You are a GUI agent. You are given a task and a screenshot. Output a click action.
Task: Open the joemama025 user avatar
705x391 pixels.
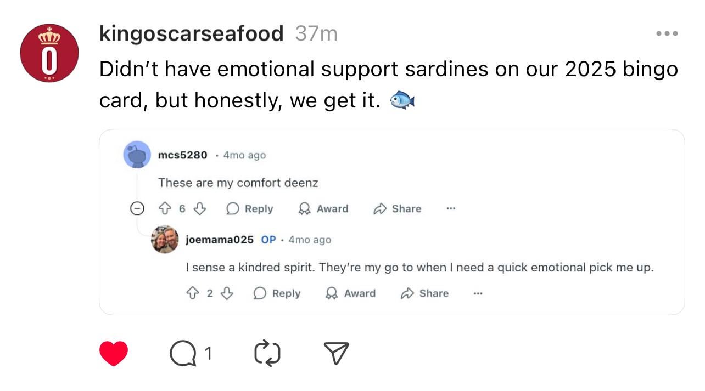pos(165,240)
